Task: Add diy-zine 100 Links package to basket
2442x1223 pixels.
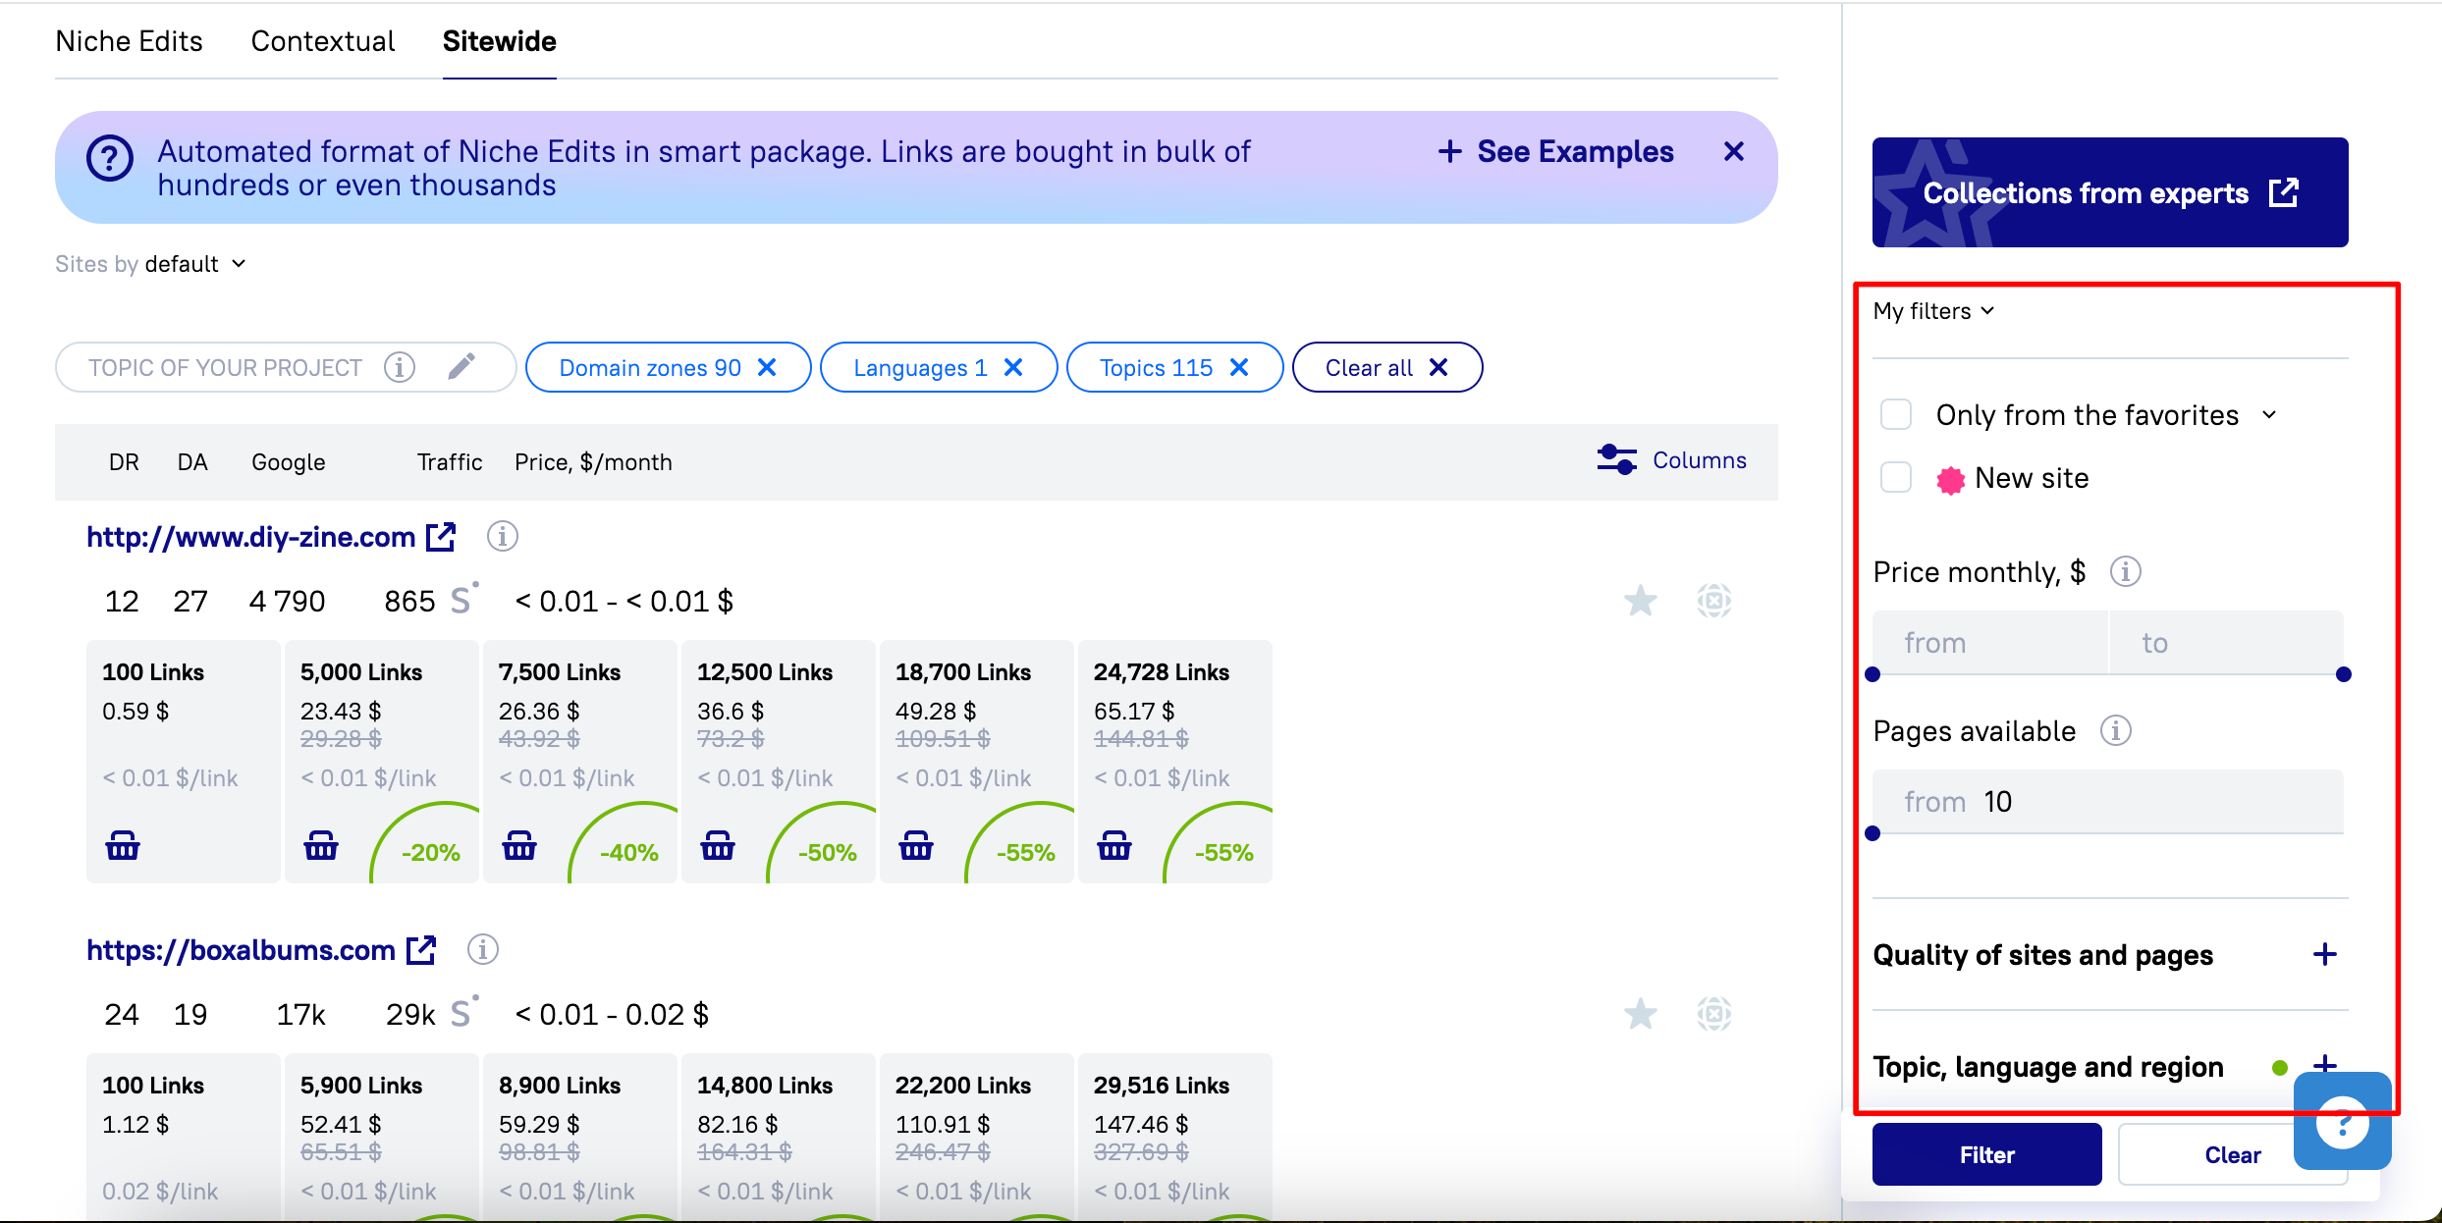Action: (123, 845)
